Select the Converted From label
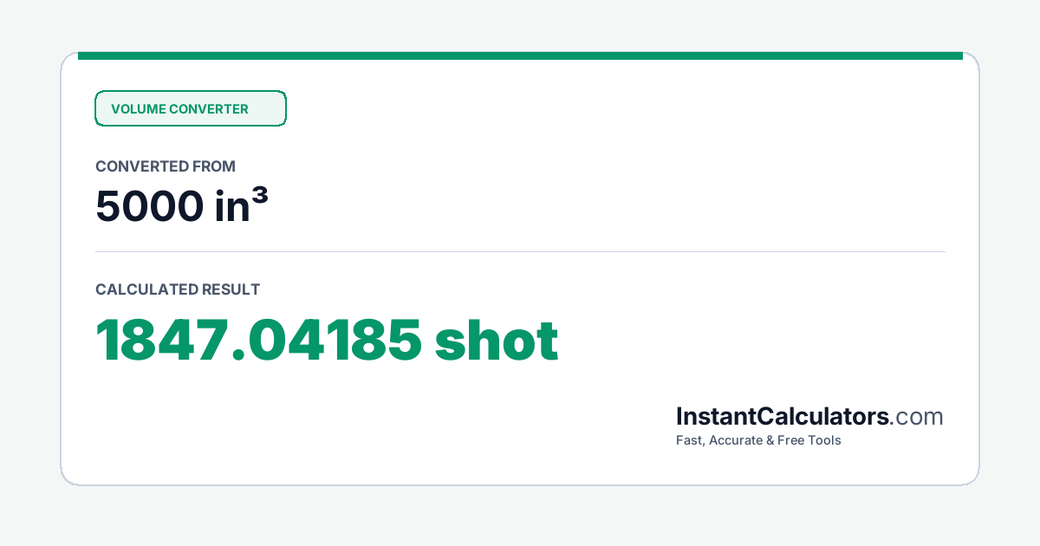 pyautogui.click(x=166, y=166)
